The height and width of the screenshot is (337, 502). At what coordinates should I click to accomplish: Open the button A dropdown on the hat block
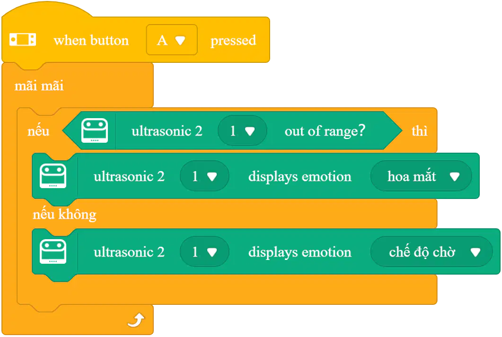pos(172,40)
